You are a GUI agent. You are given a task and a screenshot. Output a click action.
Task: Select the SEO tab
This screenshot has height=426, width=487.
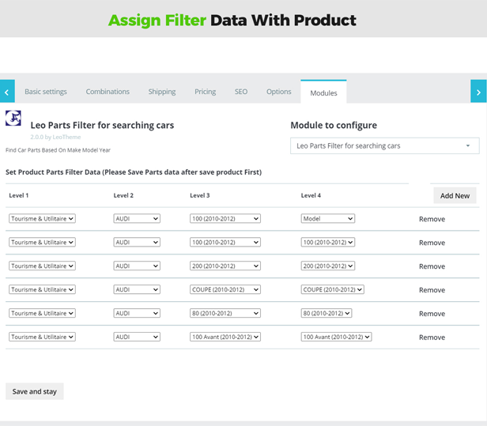[241, 92]
